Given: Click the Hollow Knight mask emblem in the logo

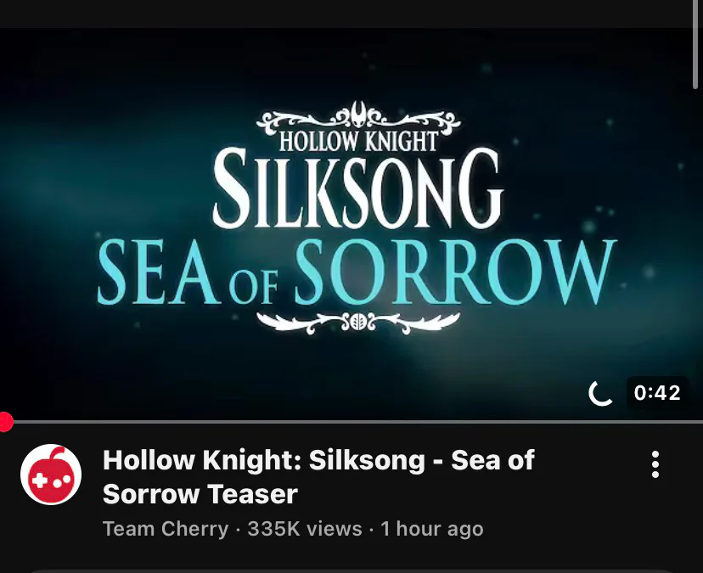Looking at the screenshot, I should click(359, 114).
